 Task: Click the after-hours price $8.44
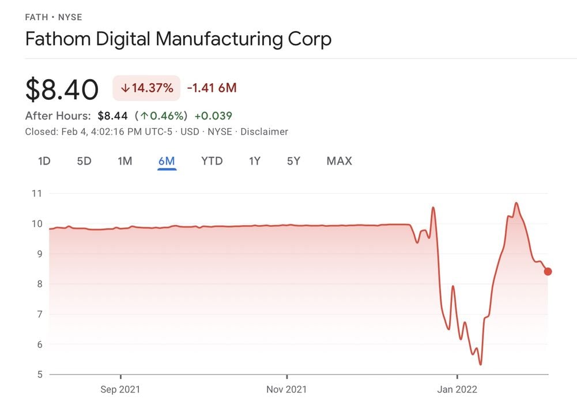pyautogui.click(x=113, y=116)
